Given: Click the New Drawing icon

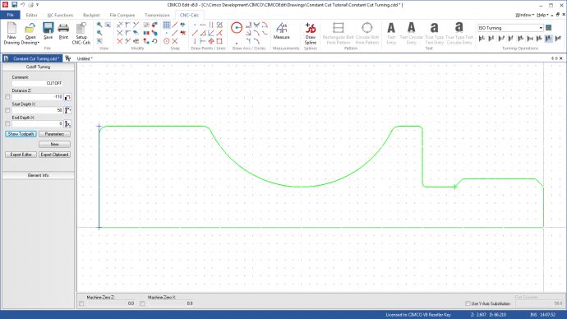Looking at the screenshot, I should pos(12,33).
